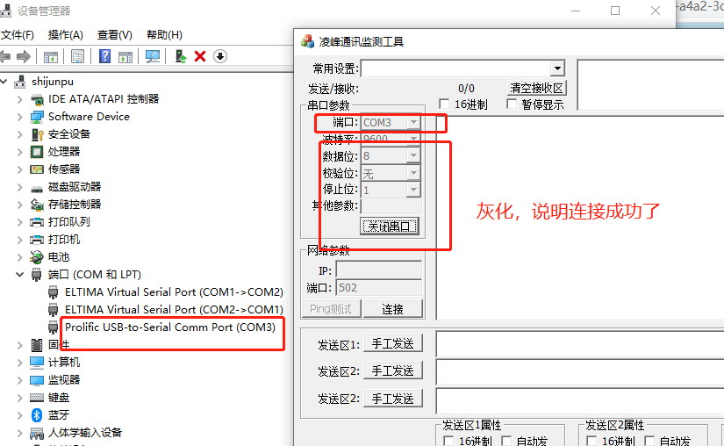Select Prolific USB-to-Serial Comm Port (COM3)

170,327
